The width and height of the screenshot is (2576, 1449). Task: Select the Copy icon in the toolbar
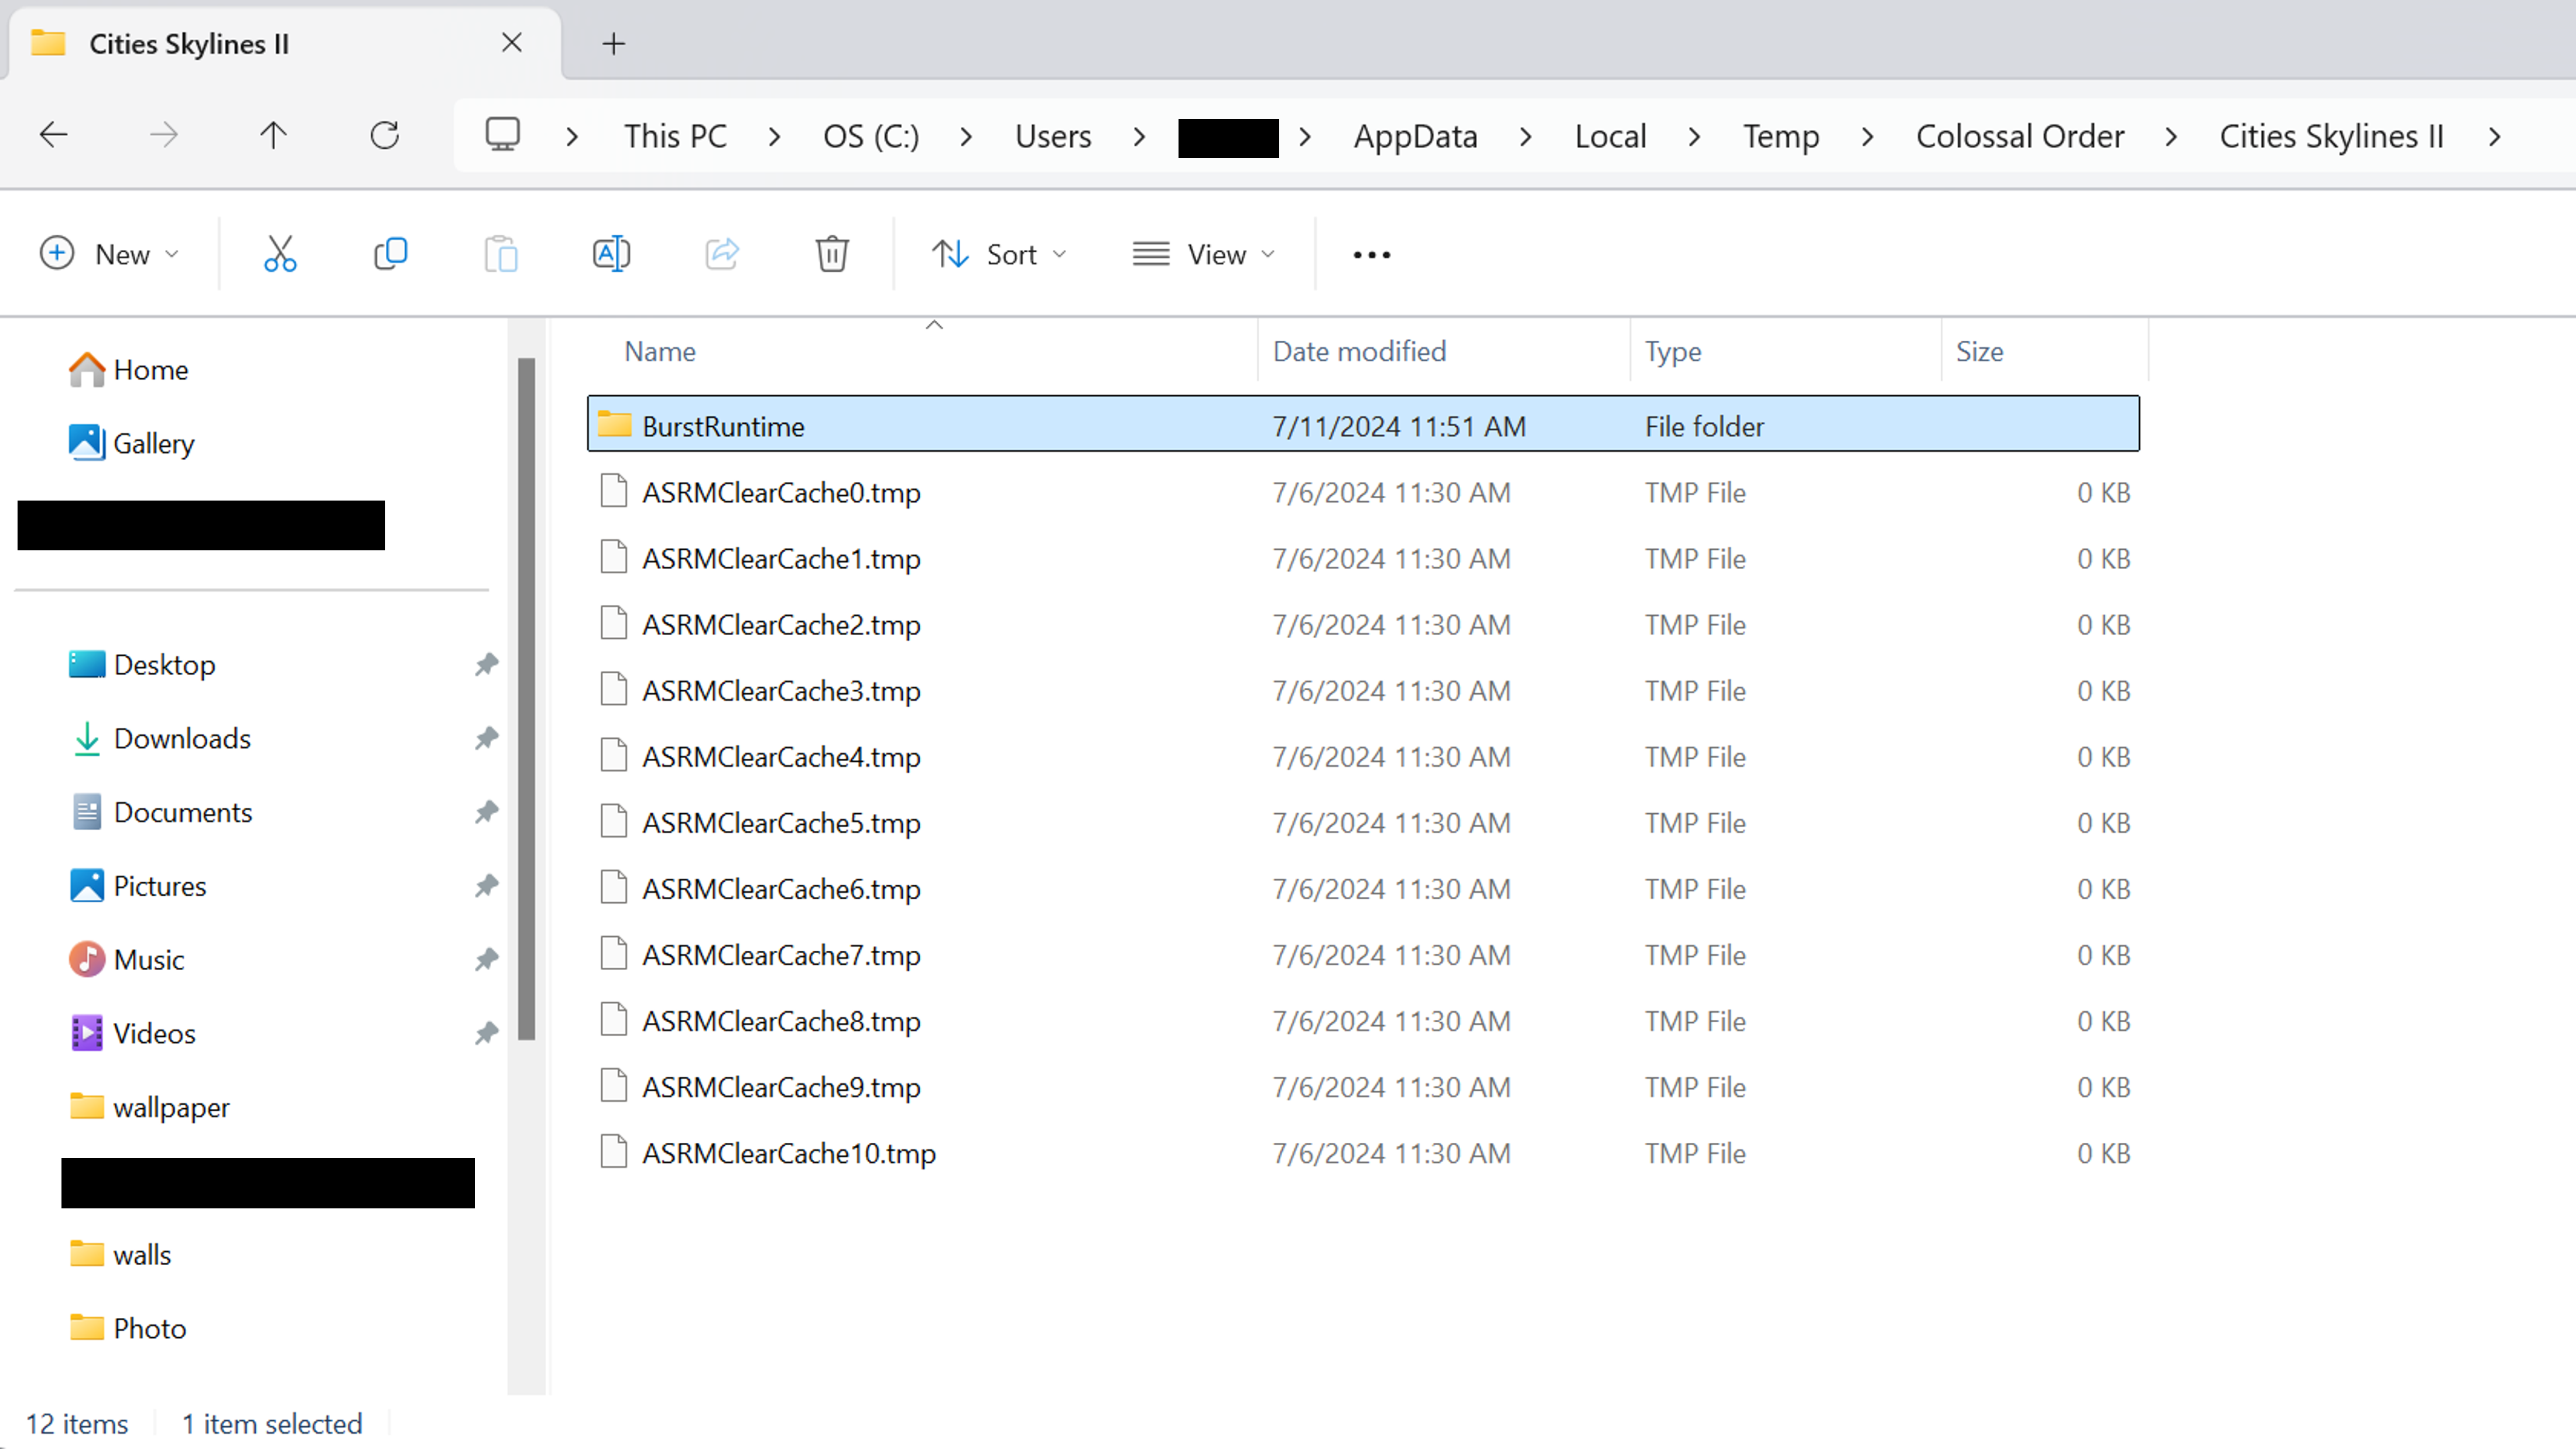[x=390, y=253]
